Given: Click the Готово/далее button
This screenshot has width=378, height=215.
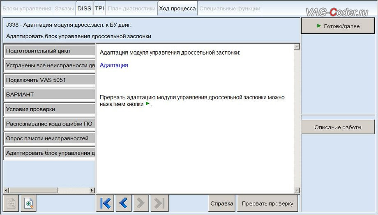Looking at the screenshot, I should click(x=338, y=26).
